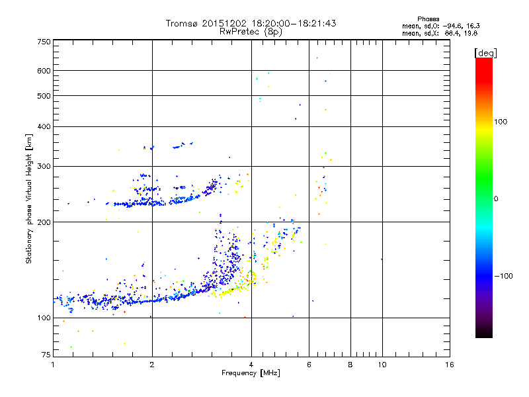529x397 pixels.
Task: Click the y-axis tick label '500'
Action: [x=44, y=96]
